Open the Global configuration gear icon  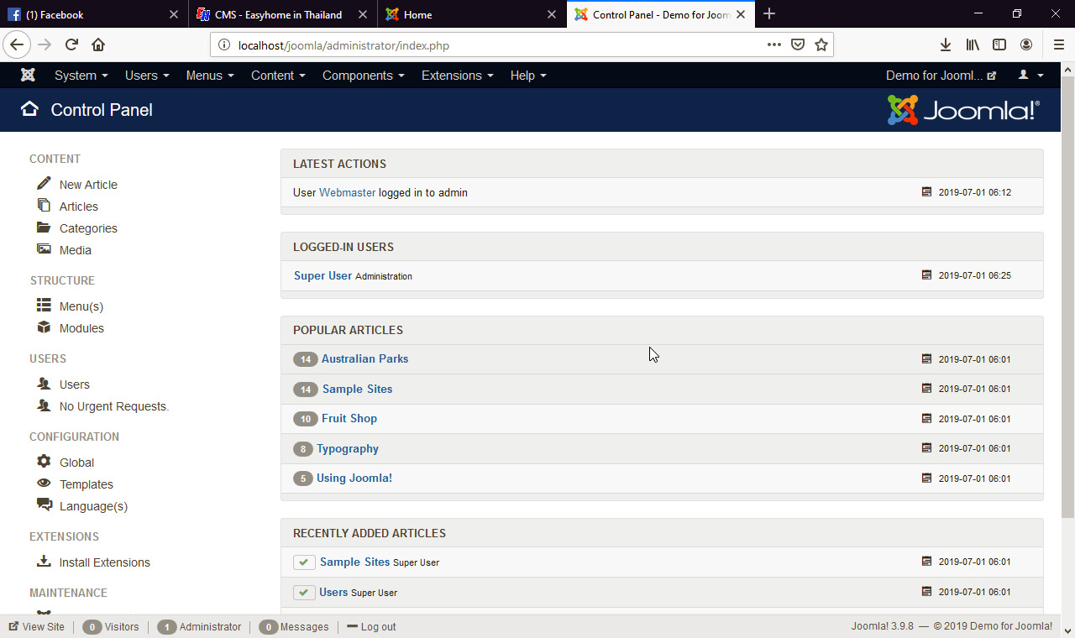tap(44, 462)
